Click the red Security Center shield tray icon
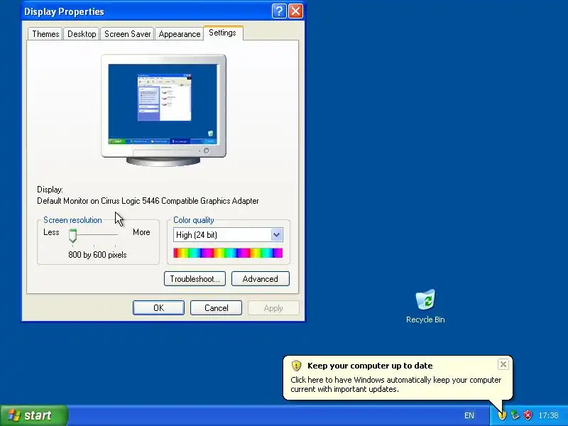 tap(528, 415)
